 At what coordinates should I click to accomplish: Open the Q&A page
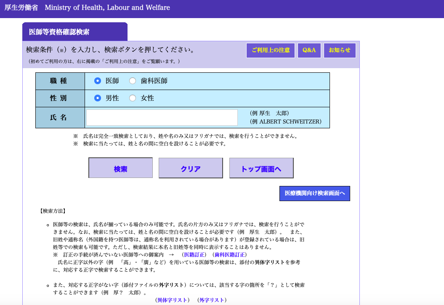tap(309, 50)
